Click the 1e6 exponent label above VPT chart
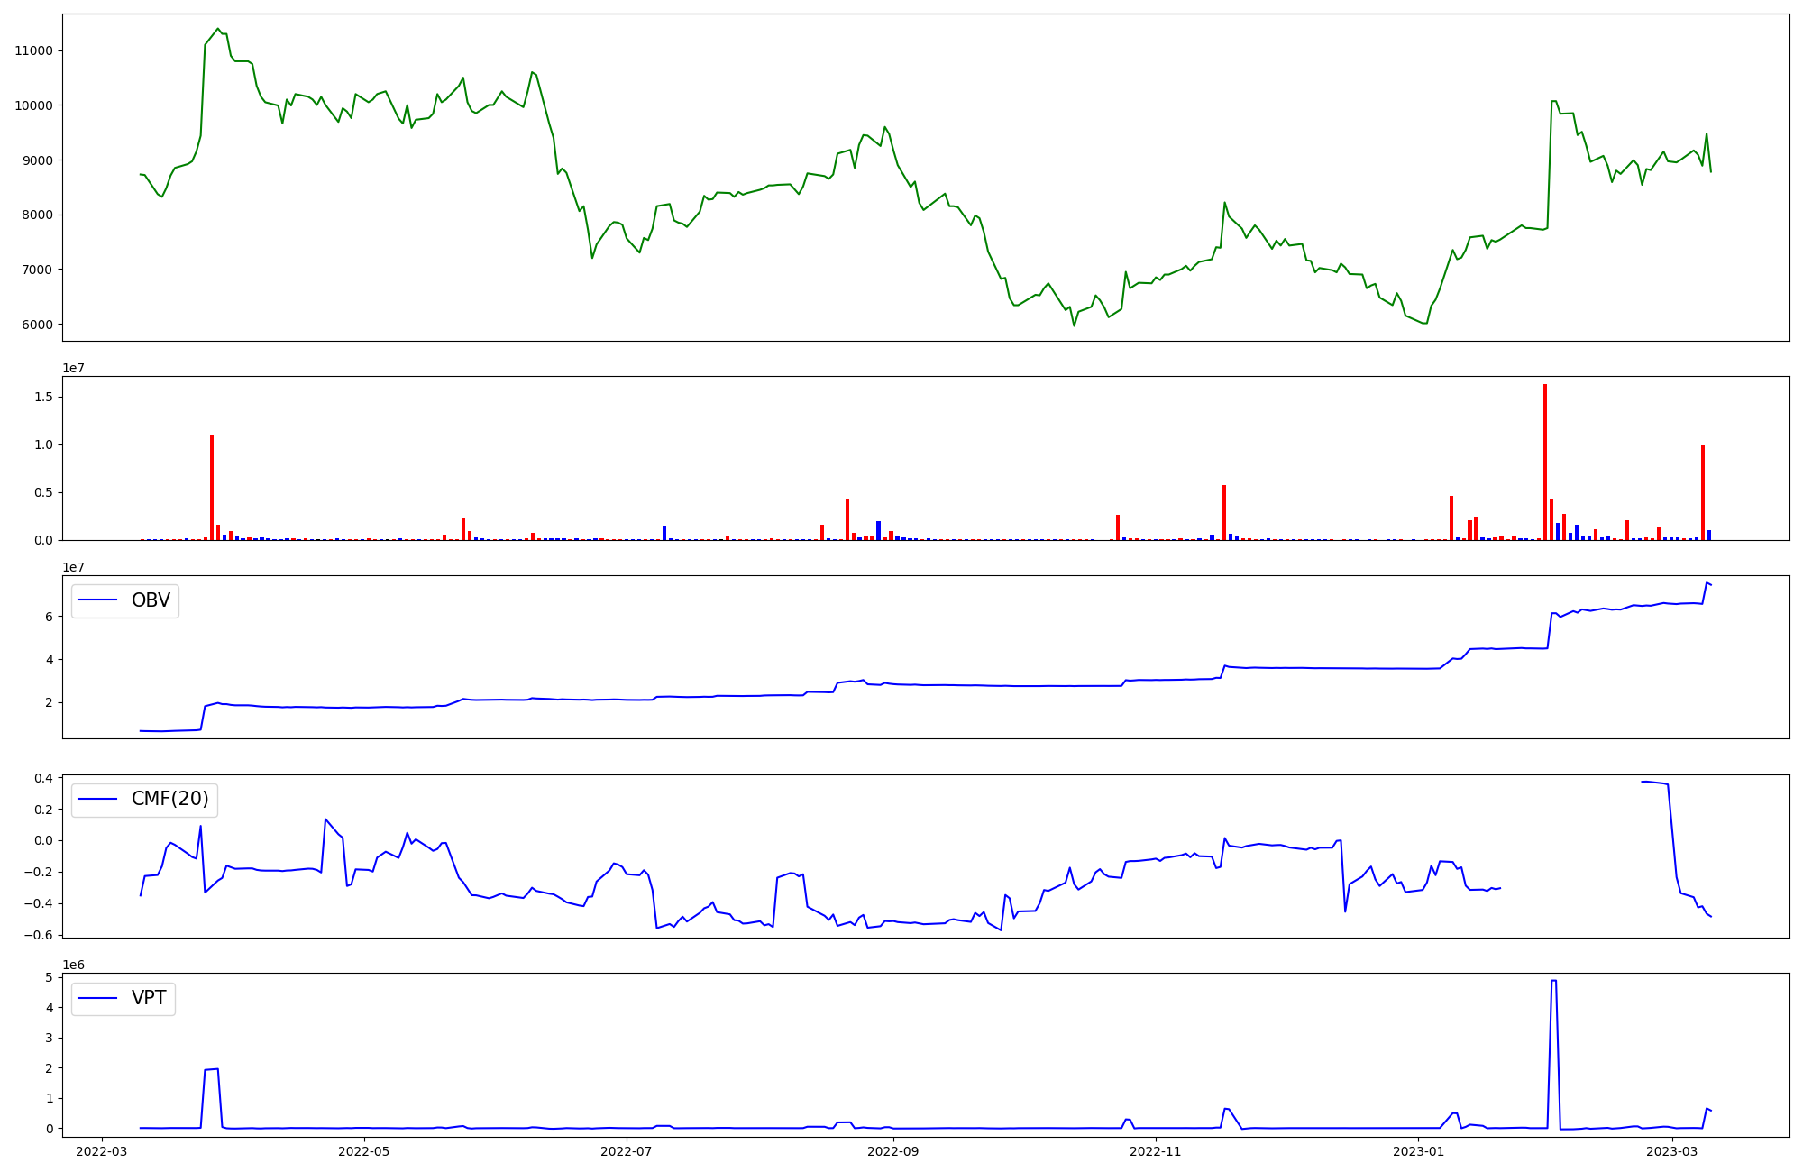The image size is (1803, 1172). [x=73, y=965]
